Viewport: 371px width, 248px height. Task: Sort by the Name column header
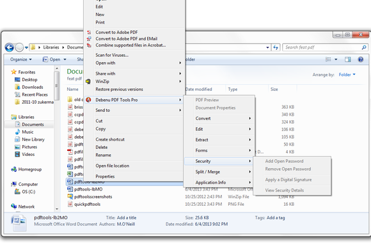click(x=73, y=89)
